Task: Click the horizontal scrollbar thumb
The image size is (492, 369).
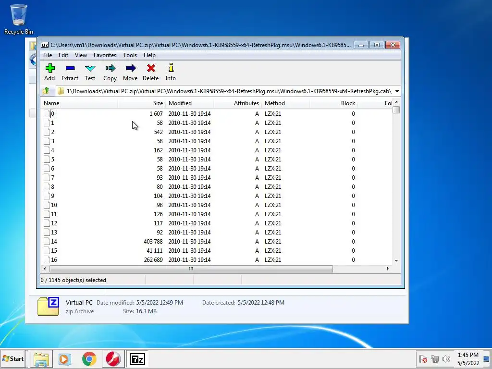Action: pyautogui.click(x=191, y=269)
